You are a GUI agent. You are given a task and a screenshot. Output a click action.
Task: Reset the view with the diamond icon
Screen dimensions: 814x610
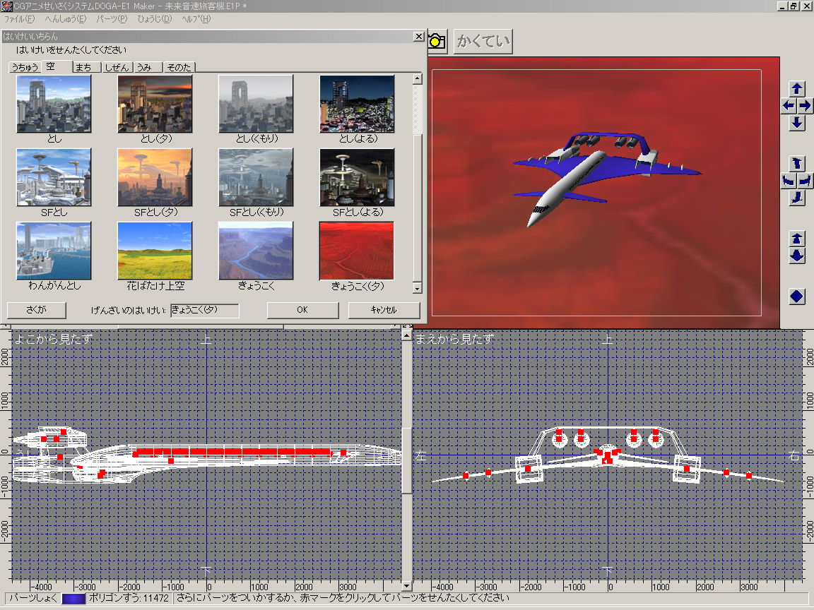797,297
